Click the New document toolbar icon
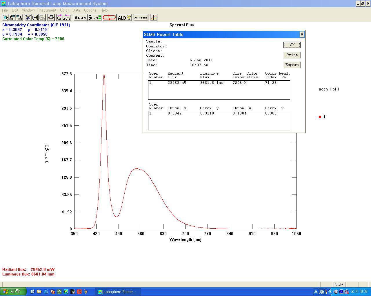This screenshot has width=371, height=296. 5,18
